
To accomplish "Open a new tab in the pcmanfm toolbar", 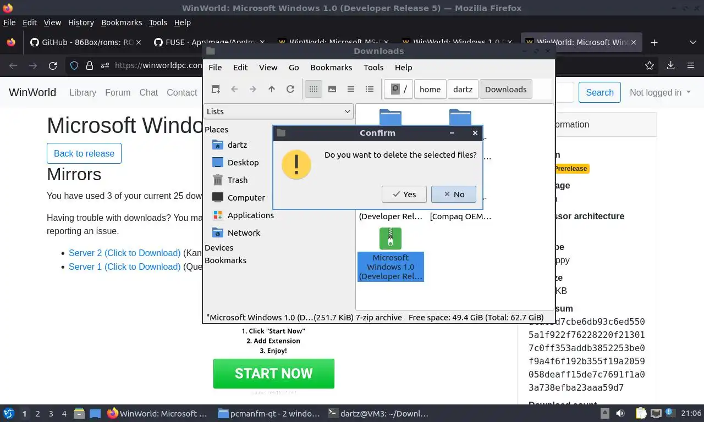I will [216, 89].
